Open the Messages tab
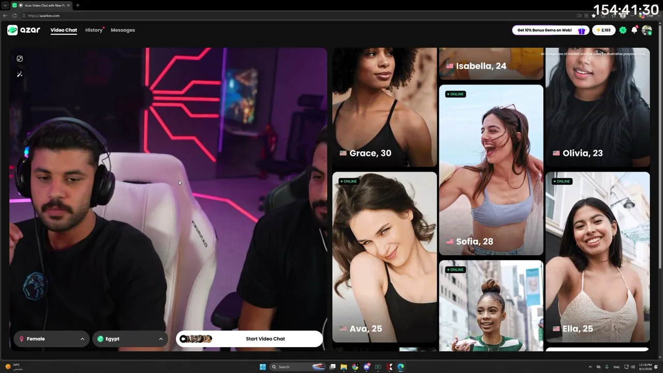663x373 pixels. point(123,30)
